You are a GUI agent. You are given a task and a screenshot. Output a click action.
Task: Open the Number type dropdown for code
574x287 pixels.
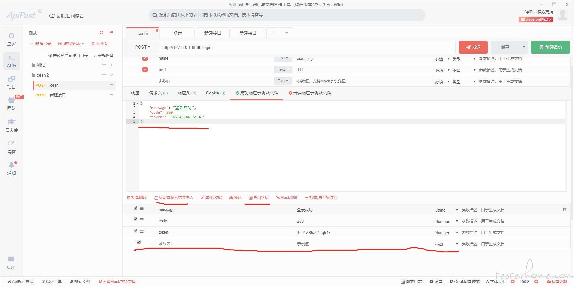[x=446, y=221]
